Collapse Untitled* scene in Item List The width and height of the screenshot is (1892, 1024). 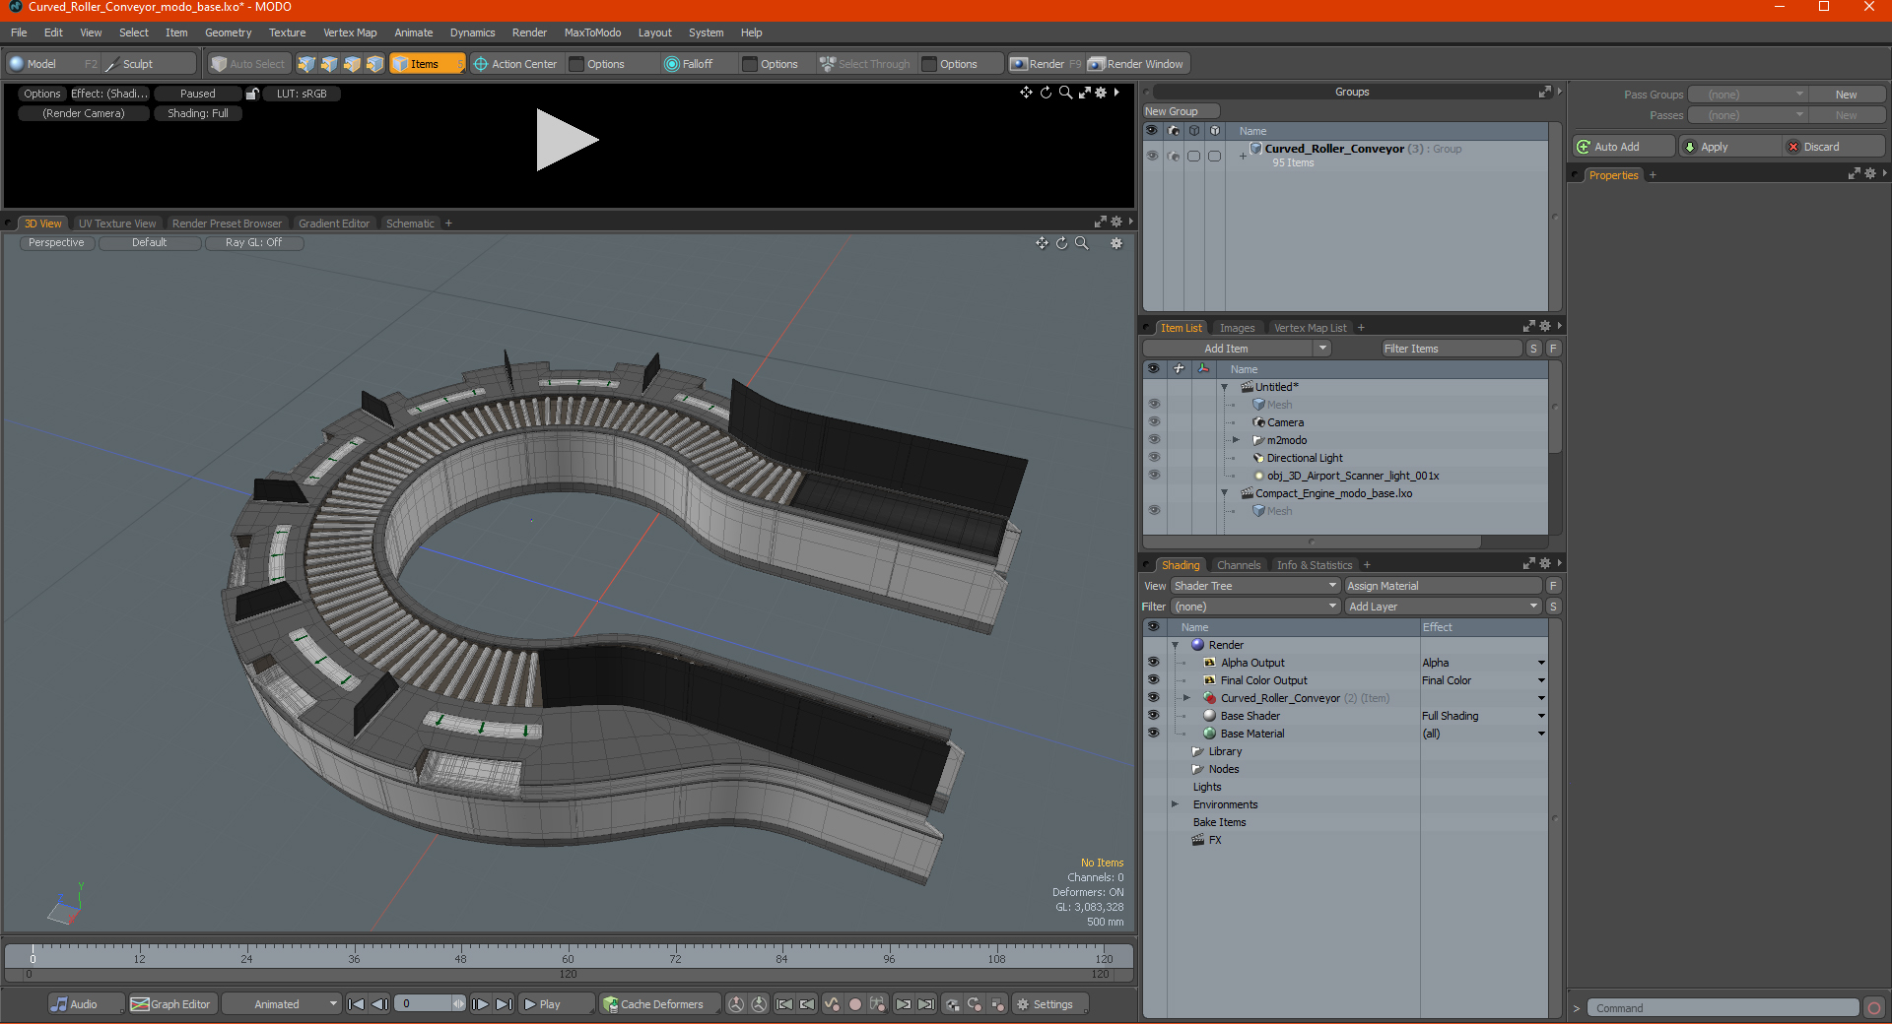(1225, 387)
